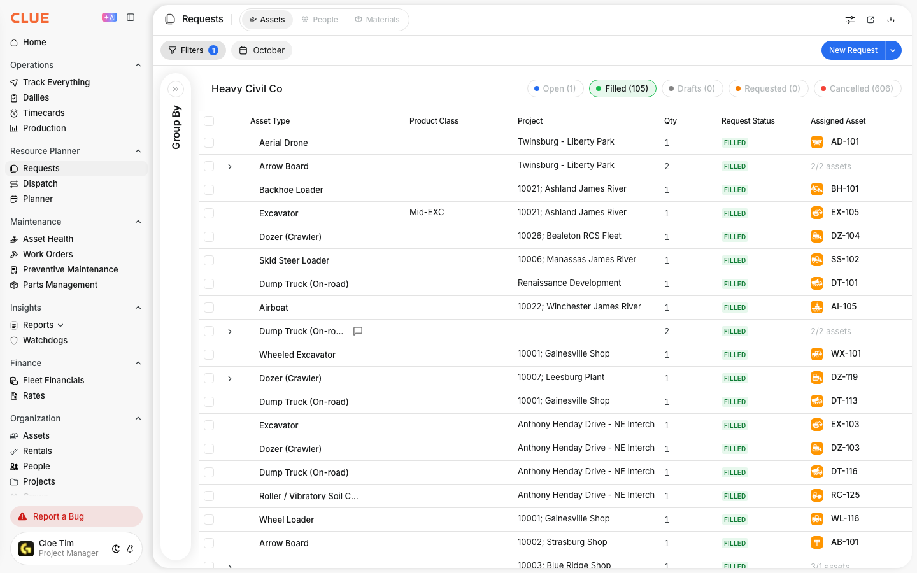Screen dimensions: 917x573
Task: Switch to the Materials tab
Action: pyautogui.click(x=377, y=20)
